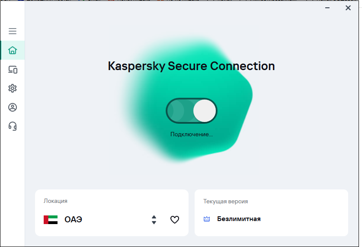Select the ОАЭ location name
Viewport: 362px width, 247px height.
coord(73,219)
